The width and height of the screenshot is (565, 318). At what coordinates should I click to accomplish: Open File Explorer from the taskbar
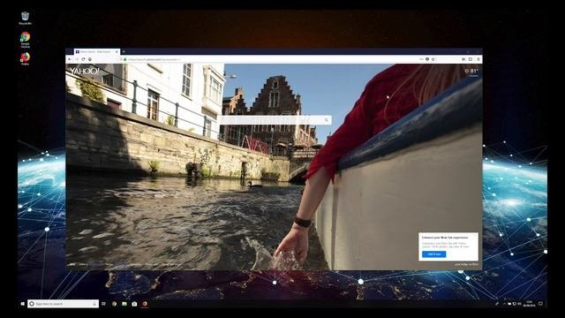(124, 304)
